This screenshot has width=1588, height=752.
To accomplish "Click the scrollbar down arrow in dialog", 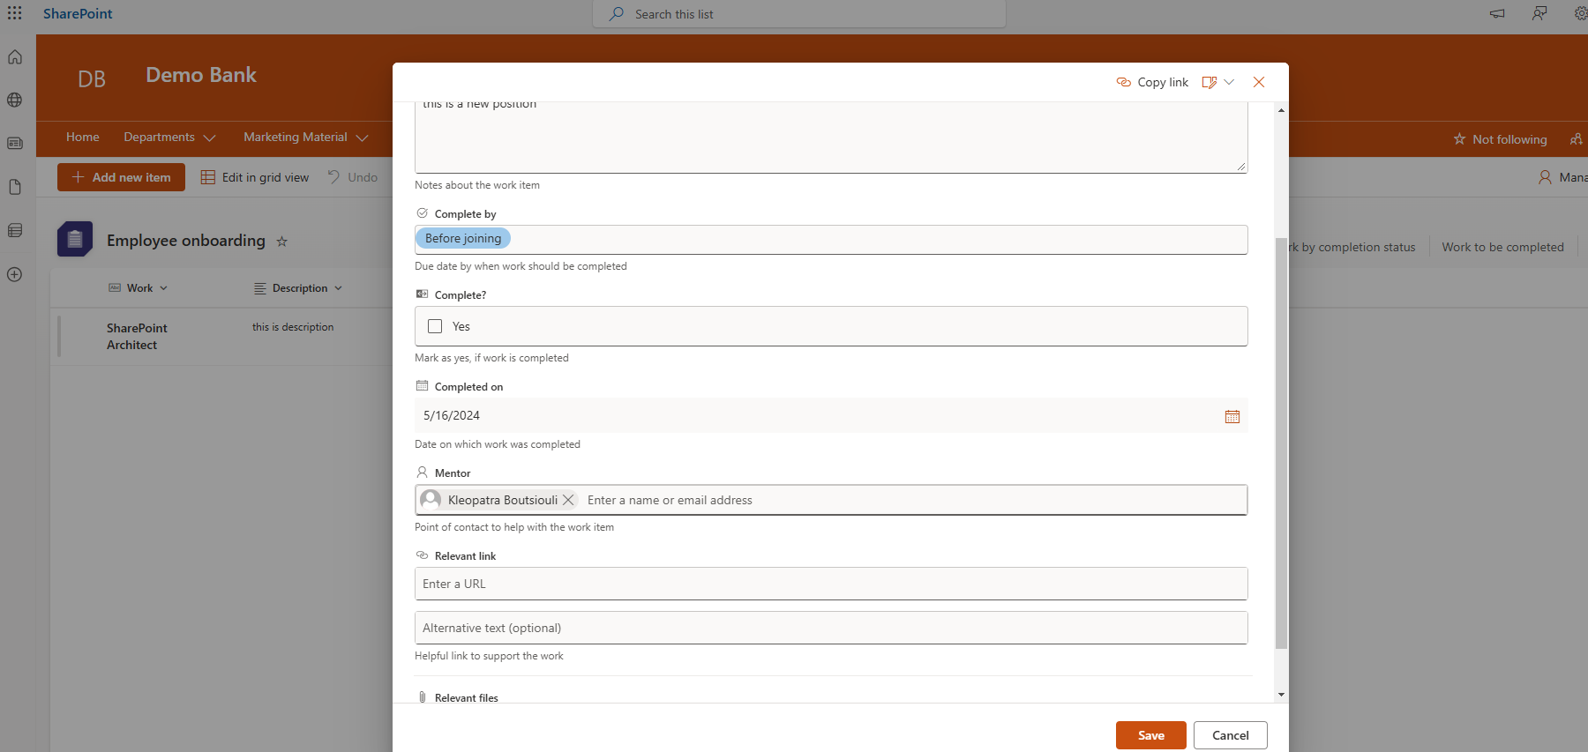I will tap(1281, 695).
